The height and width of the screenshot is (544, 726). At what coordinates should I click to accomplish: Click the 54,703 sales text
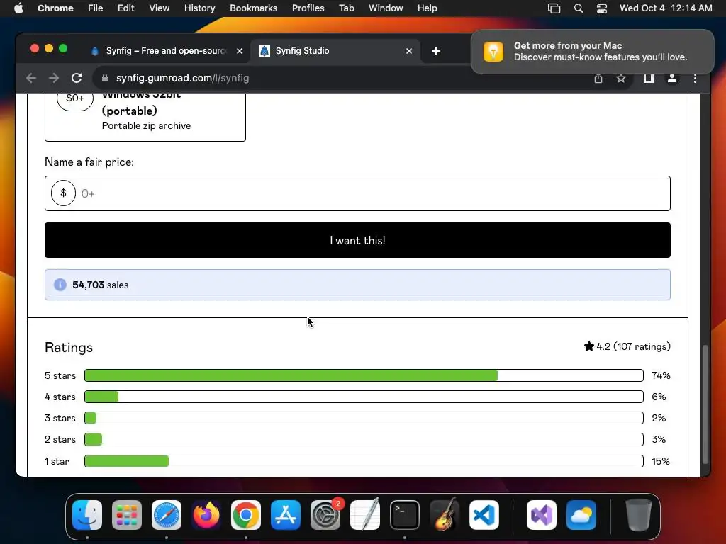[101, 285]
